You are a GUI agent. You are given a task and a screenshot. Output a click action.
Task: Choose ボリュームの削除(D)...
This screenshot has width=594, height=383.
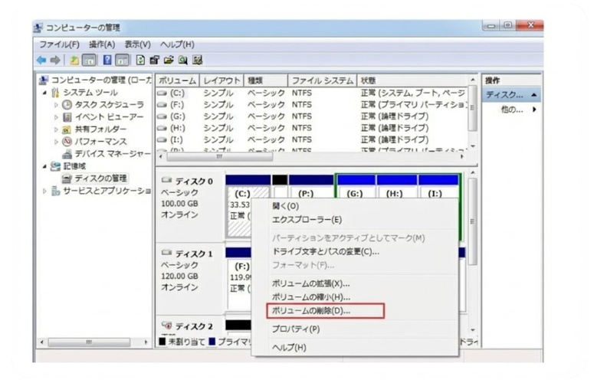click(356, 311)
